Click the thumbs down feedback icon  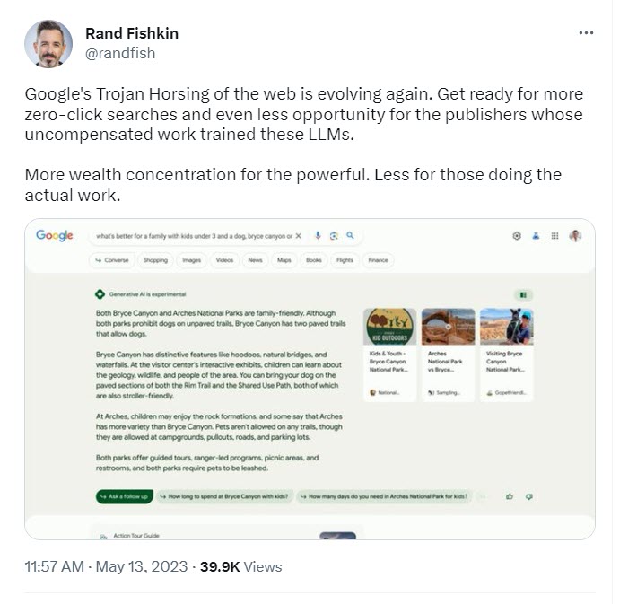529,496
